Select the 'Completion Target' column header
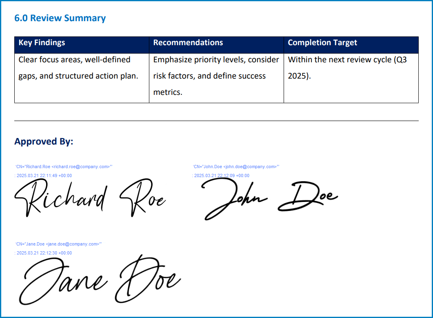 pos(351,45)
